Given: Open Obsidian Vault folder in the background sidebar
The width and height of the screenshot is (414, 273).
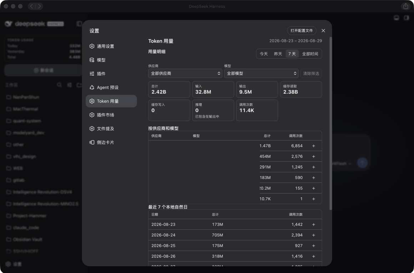Looking at the screenshot, I should [24, 239].
